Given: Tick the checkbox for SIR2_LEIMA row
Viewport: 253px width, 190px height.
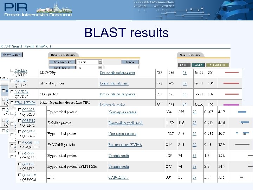Looking at the screenshot, I should (12, 103).
